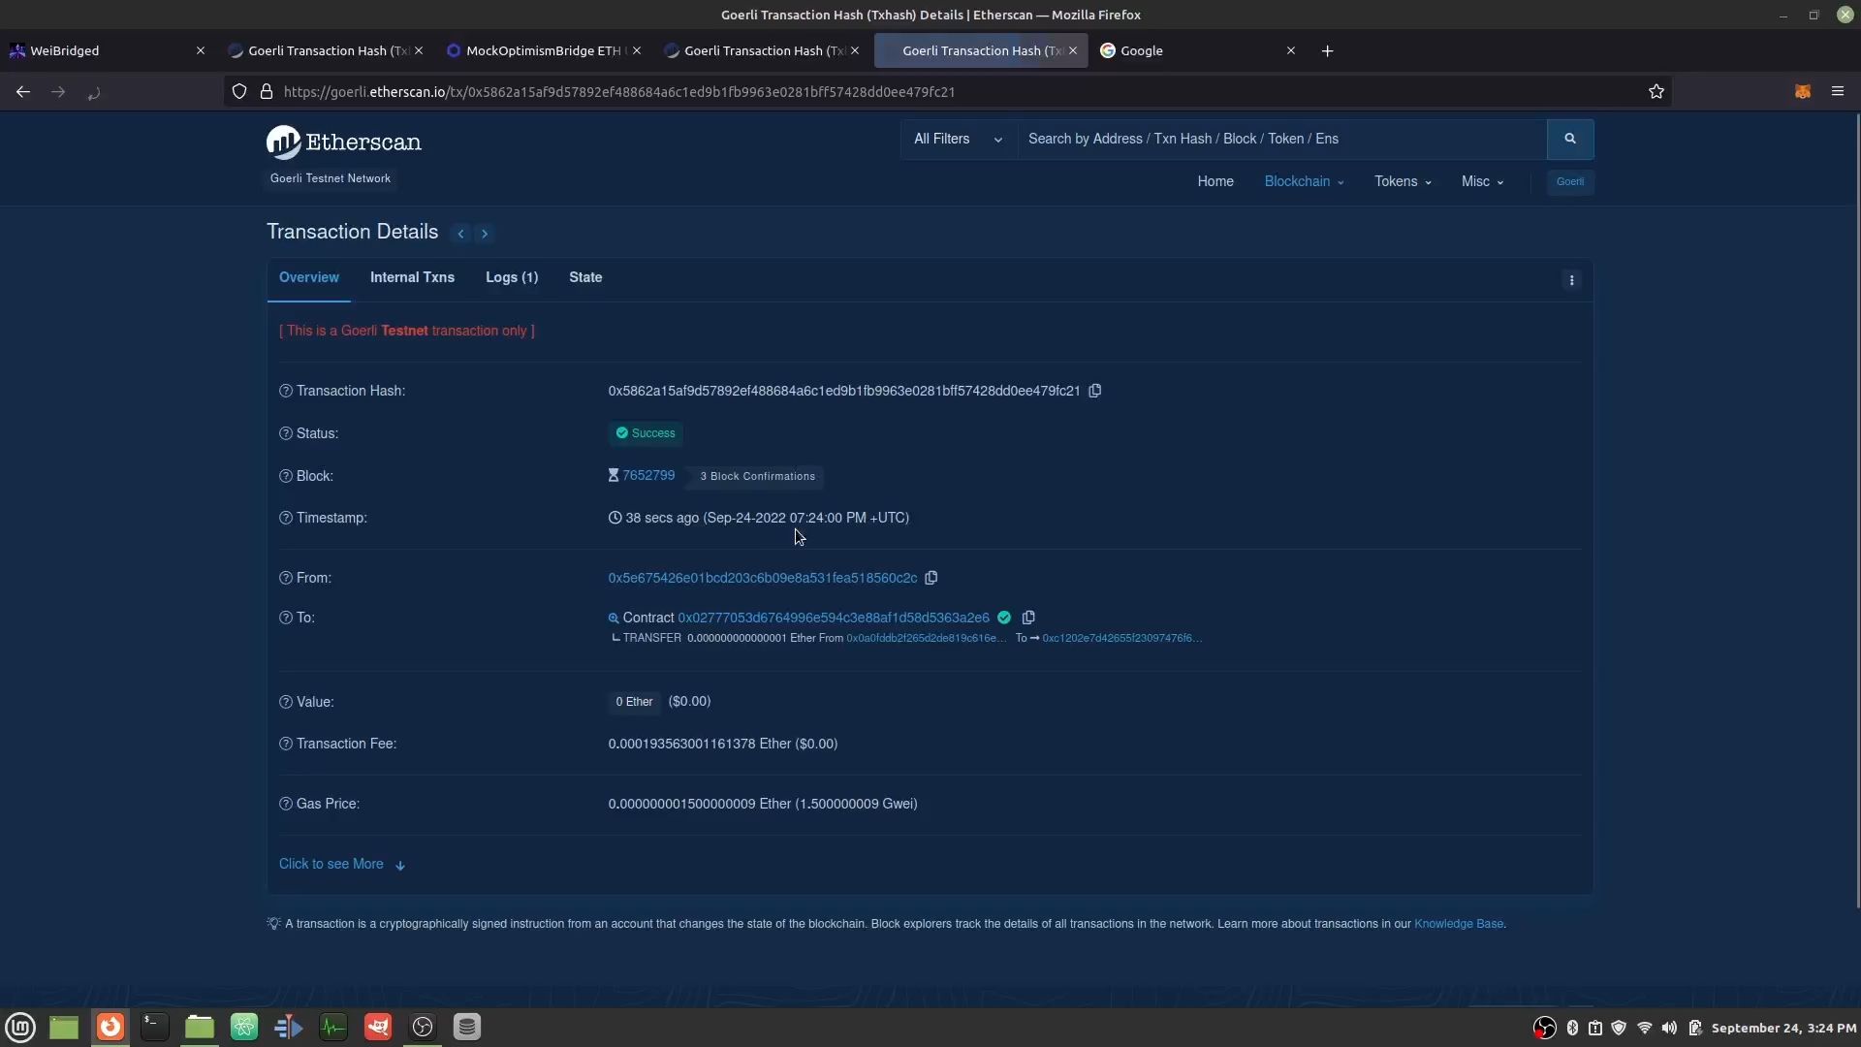Click help icon beside Block
This screenshot has width=1861, height=1047.
click(286, 476)
